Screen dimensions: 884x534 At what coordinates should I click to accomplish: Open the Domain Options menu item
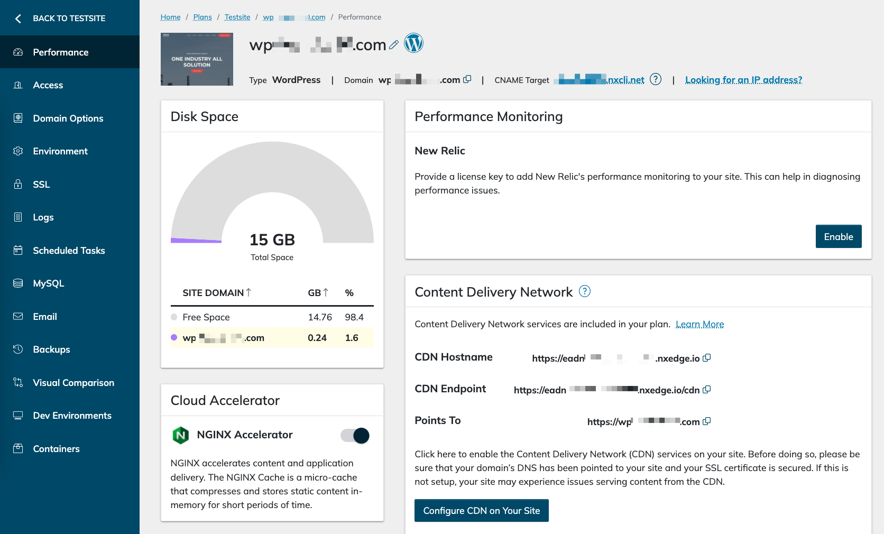[70, 118]
